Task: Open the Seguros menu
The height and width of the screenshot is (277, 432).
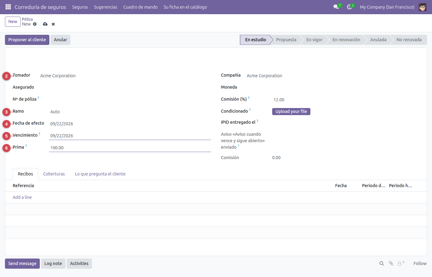Action: pos(80,7)
